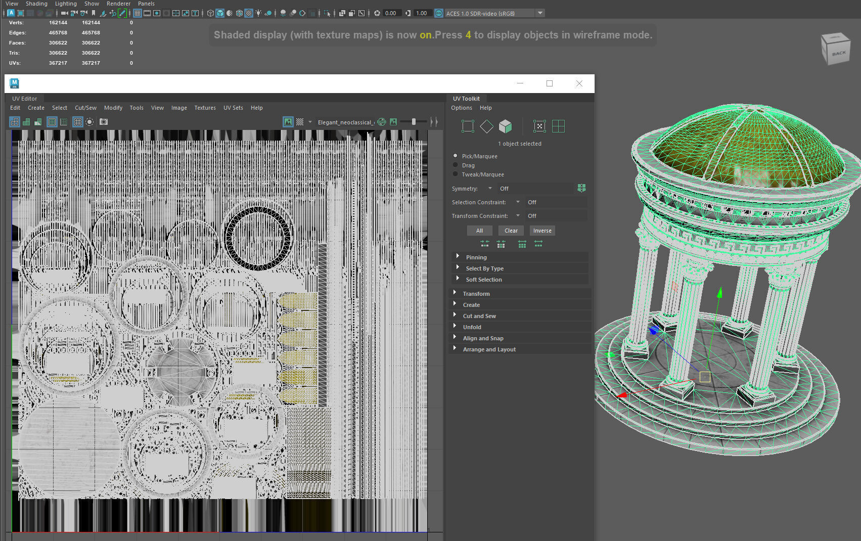
Task: Take a UV snapshot with camera icon
Action: (x=104, y=122)
